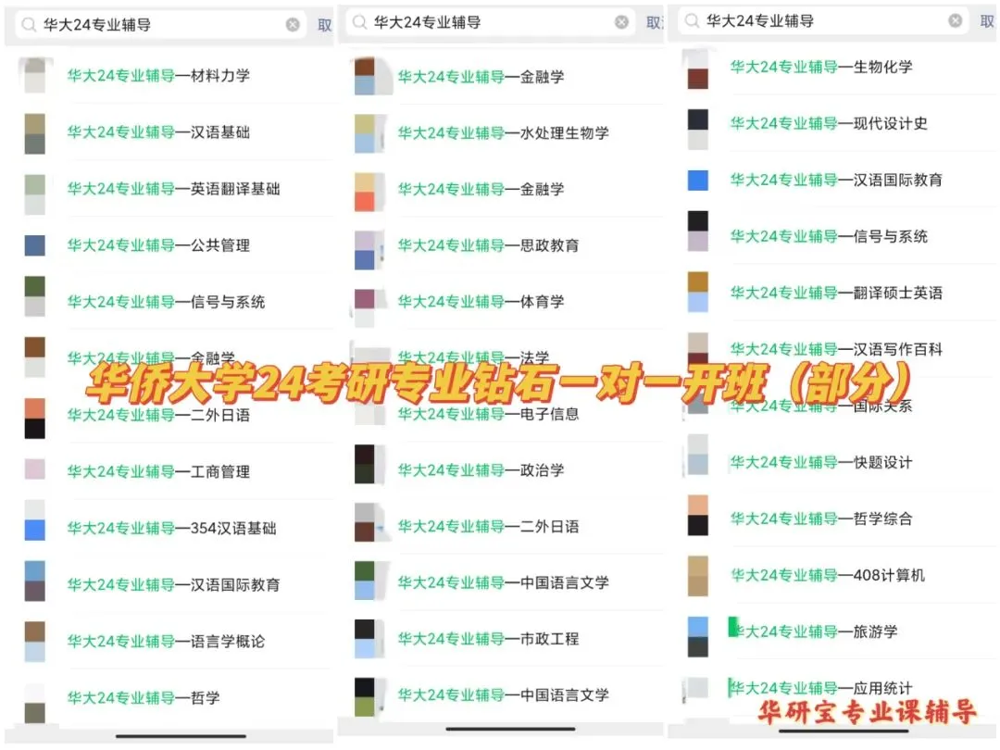Viewport: 1000px width, 750px height.
Task: Tap the avatar next to 水处理生物学
Action: [365, 133]
